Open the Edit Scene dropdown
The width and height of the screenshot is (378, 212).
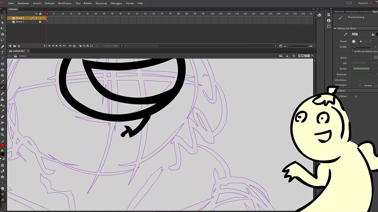[x=282, y=56]
